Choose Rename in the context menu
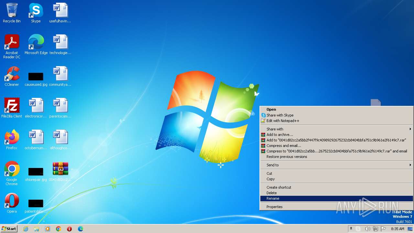414x233 pixels. (336, 198)
